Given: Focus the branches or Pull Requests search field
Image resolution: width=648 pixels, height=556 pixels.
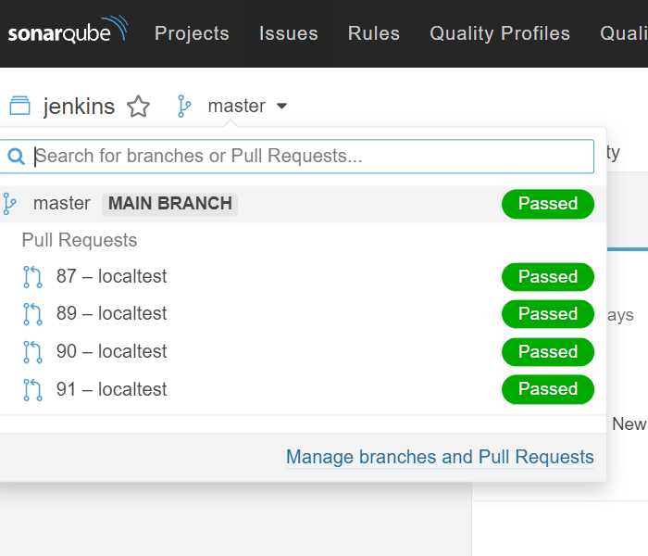Looking at the screenshot, I should (297, 157).
